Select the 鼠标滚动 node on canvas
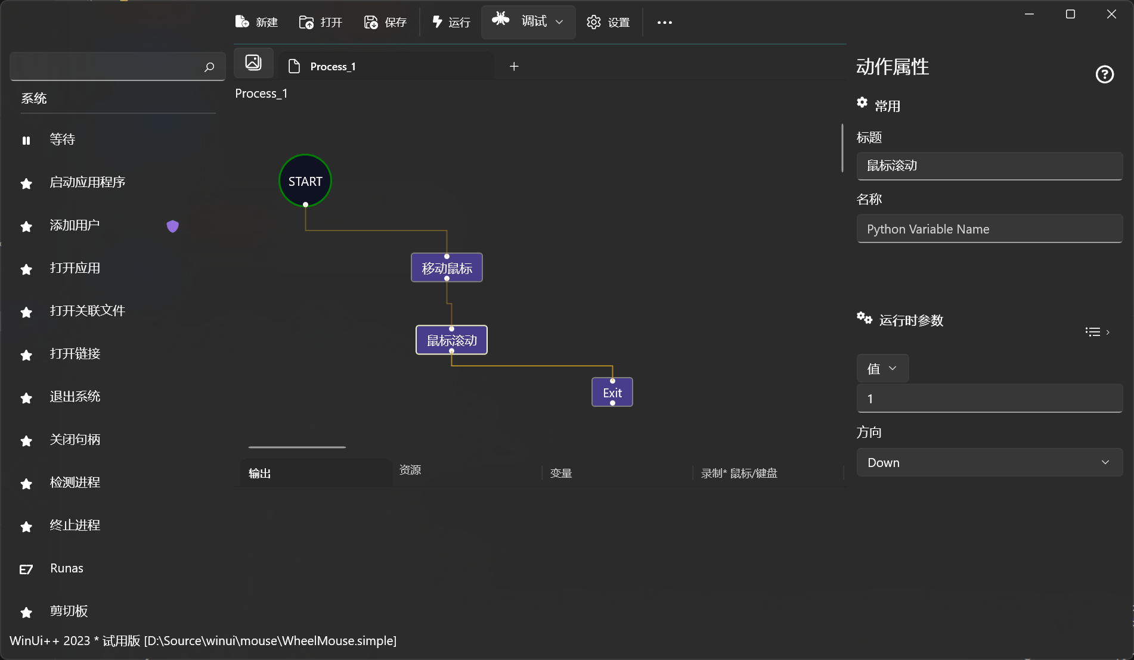The height and width of the screenshot is (660, 1134). click(451, 340)
